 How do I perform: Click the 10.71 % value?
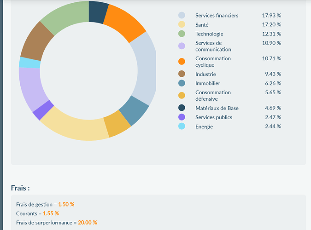[271, 58]
